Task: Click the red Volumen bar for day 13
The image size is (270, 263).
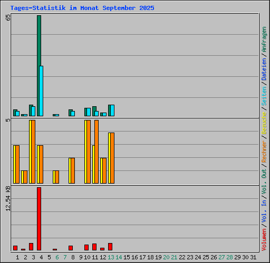Action: pyautogui.click(x=110, y=247)
